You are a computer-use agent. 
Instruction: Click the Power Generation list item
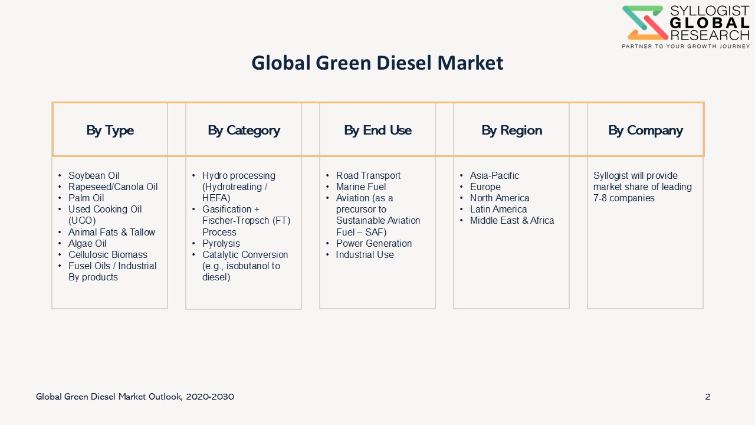(374, 243)
